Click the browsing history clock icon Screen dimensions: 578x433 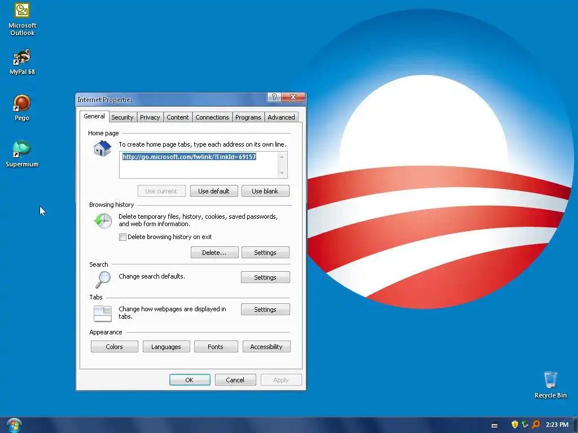pyautogui.click(x=103, y=220)
